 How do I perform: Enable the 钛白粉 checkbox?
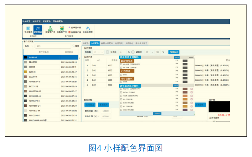tap(108, 52)
